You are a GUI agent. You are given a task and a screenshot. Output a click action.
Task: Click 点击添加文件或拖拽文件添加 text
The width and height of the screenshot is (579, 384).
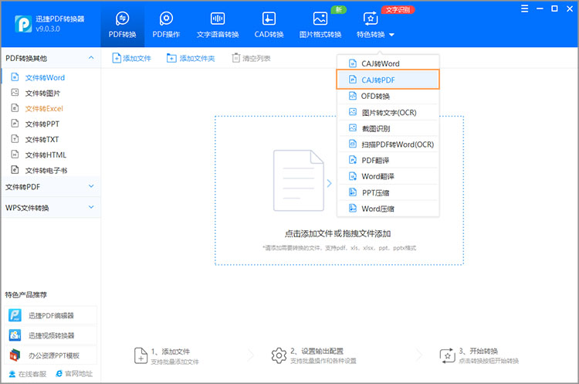click(337, 233)
